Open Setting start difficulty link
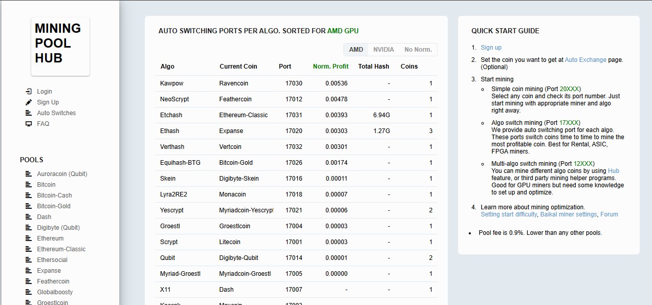Viewport: 652px width, 305px height. point(509,214)
